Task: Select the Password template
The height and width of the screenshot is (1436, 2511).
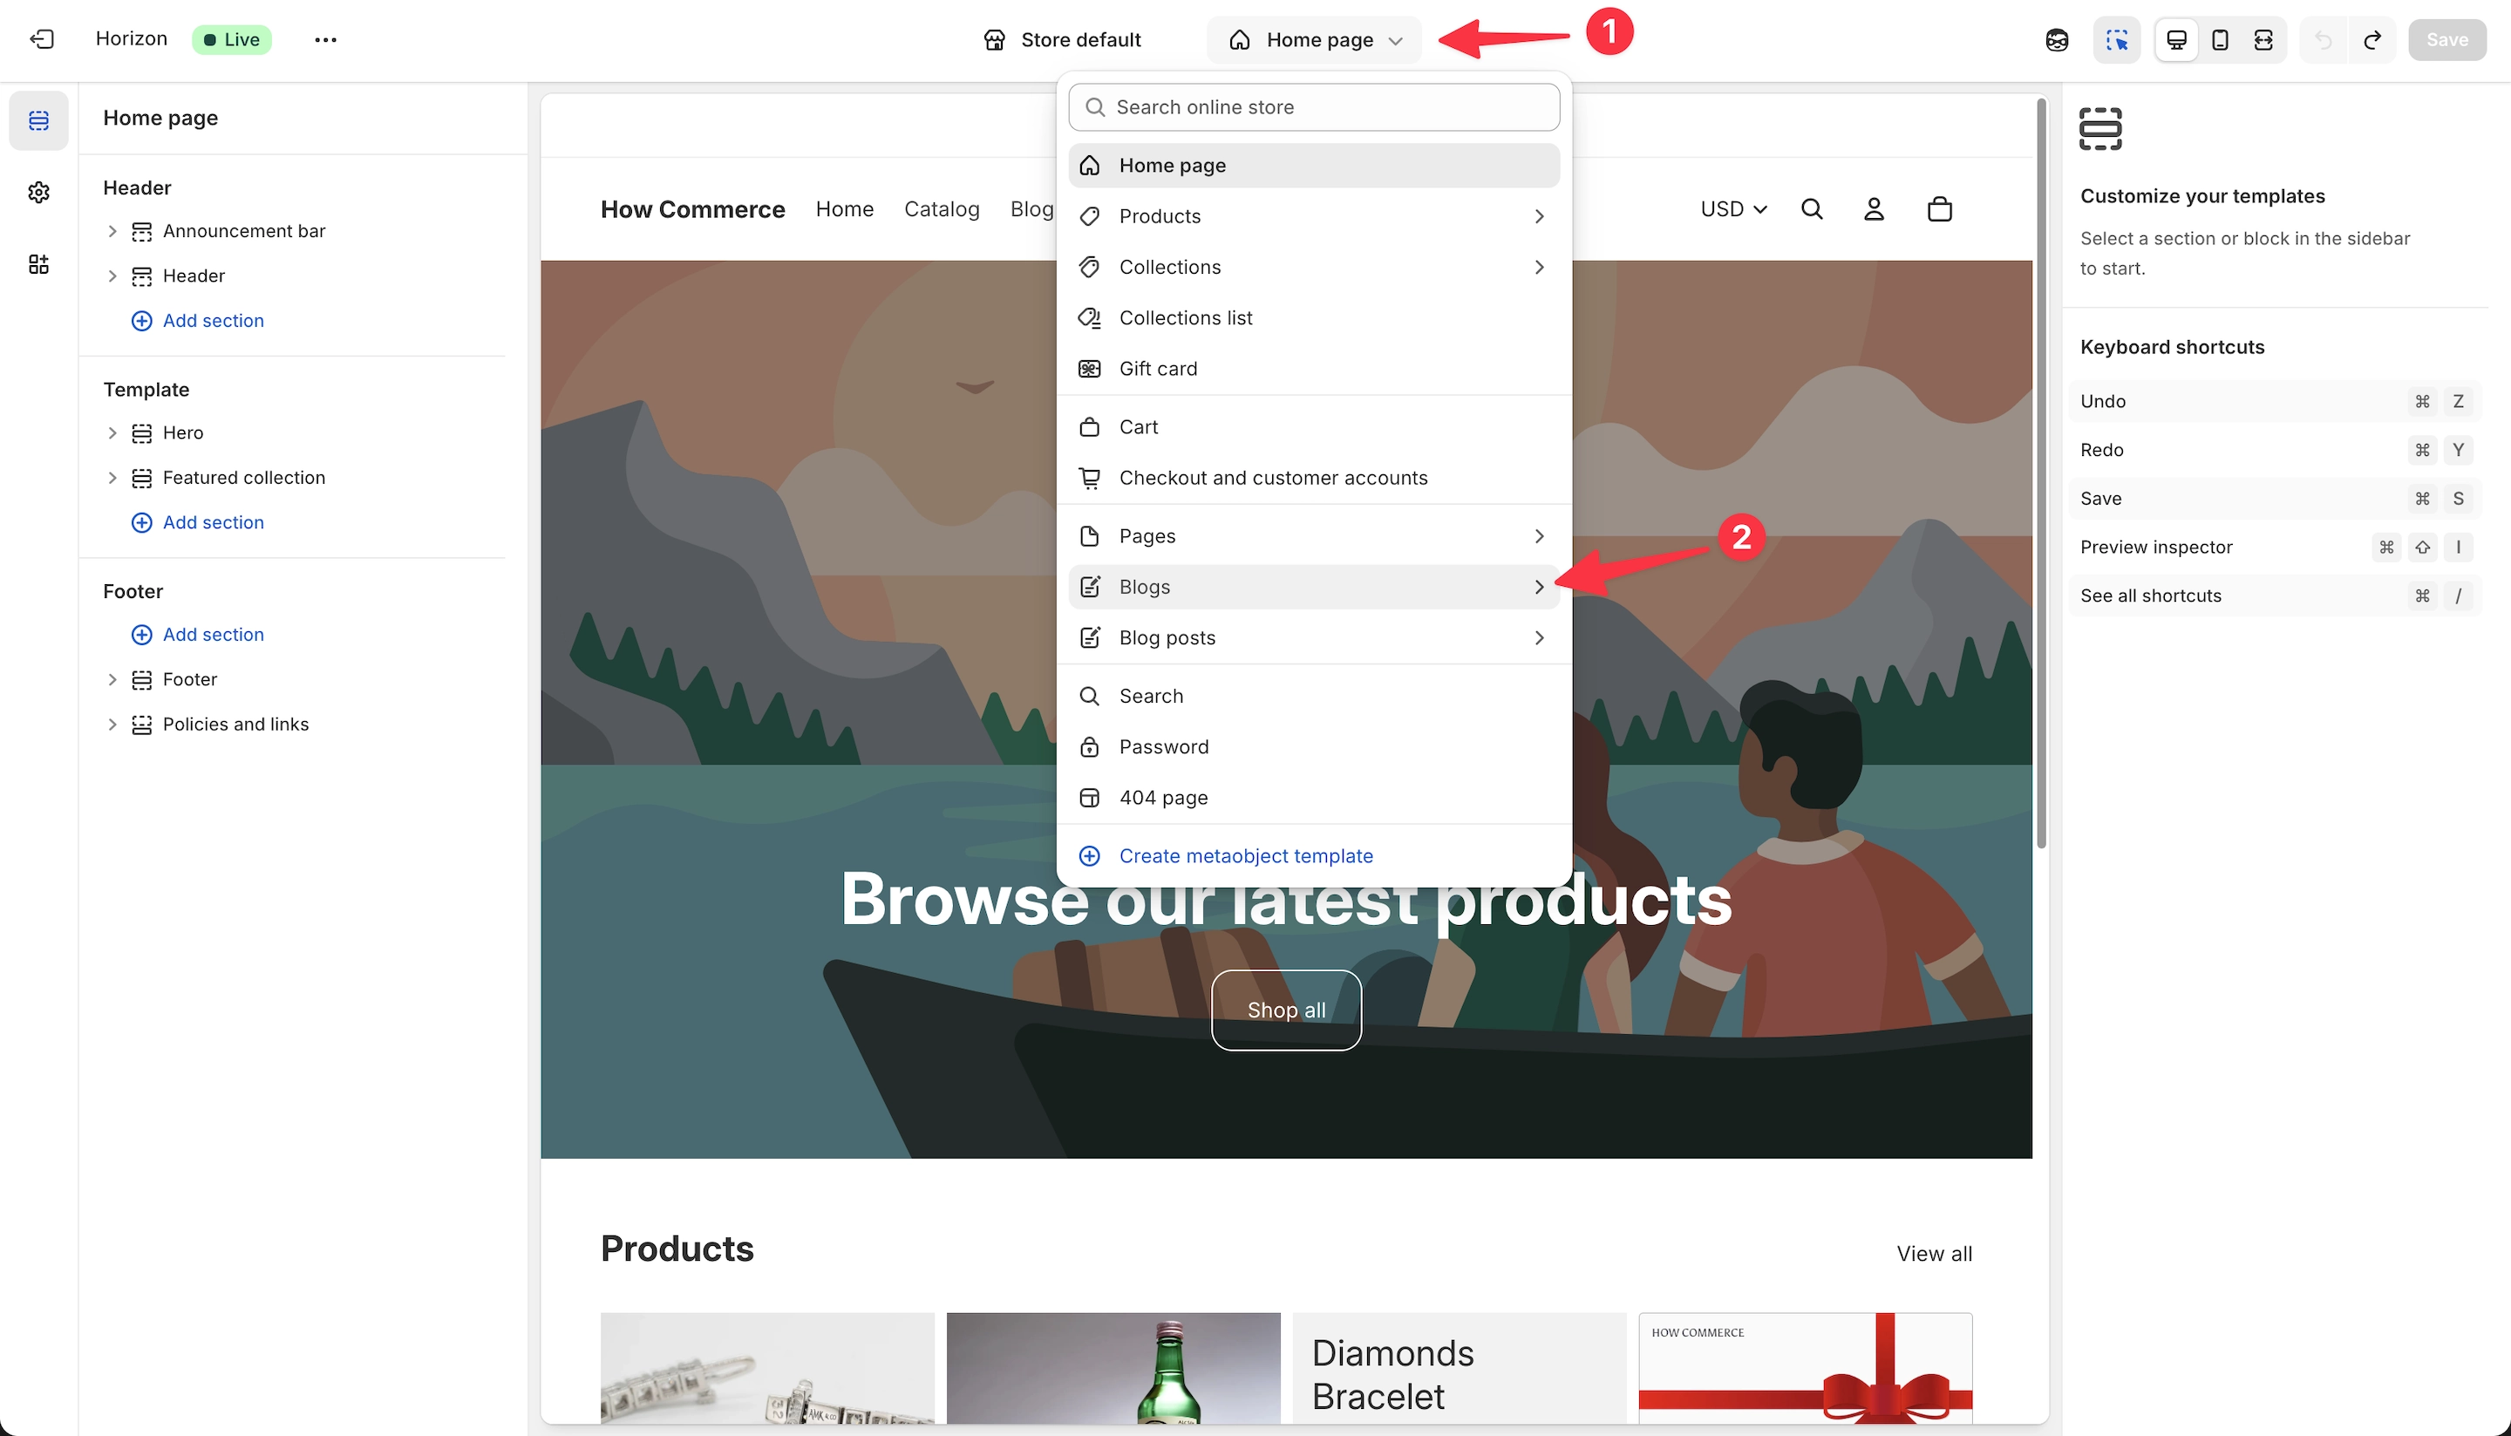Action: [x=1314, y=746]
